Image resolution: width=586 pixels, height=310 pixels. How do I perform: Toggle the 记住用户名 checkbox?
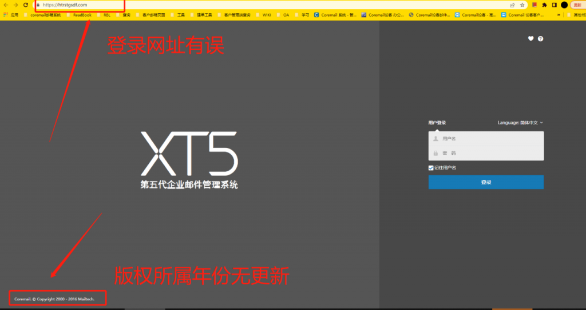coord(431,168)
